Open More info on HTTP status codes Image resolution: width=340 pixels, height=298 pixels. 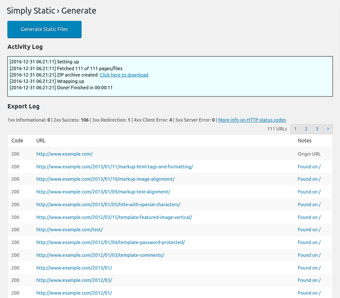[x=252, y=120]
